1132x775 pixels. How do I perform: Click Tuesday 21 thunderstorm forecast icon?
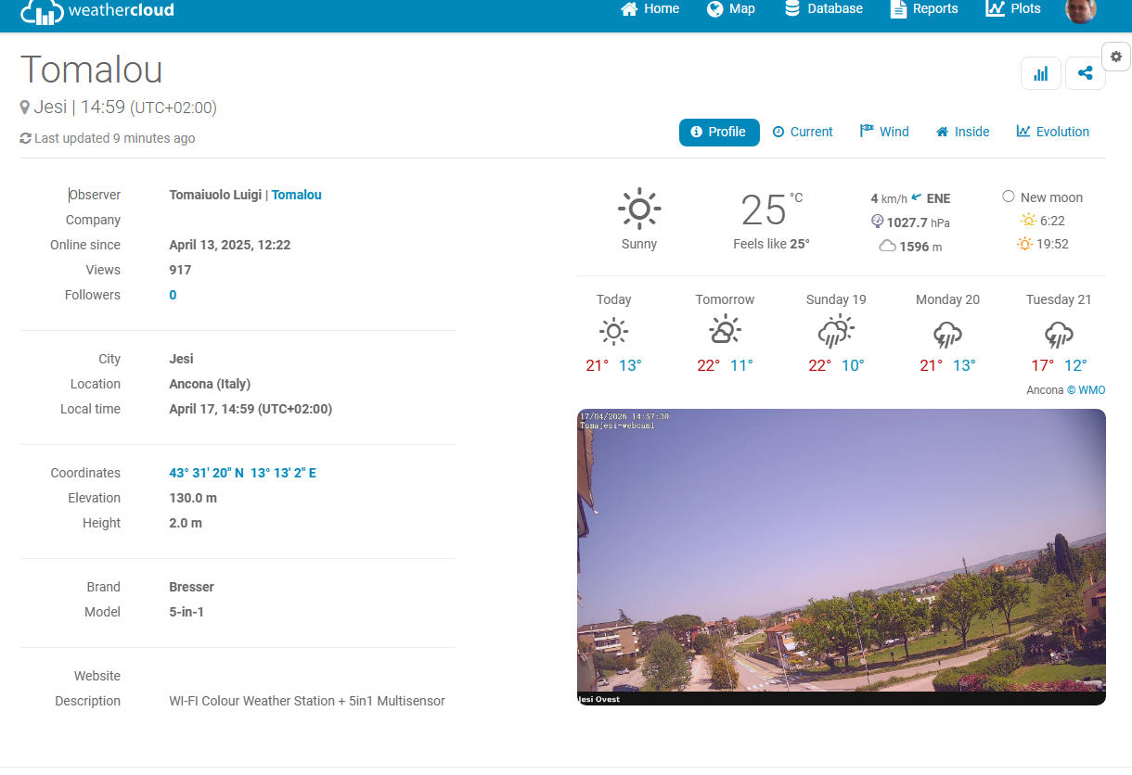1059,332
